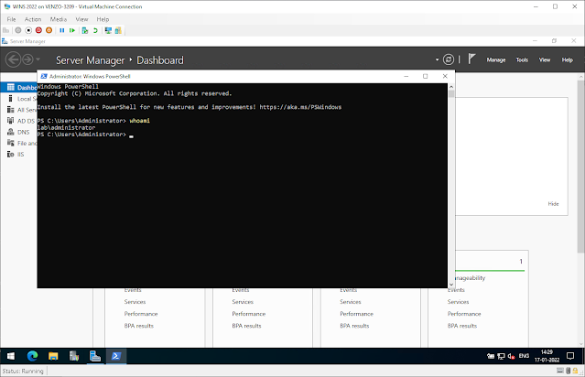Open the dropdown arrow beside refresh icon
This screenshot has width=585, height=377.
[437, 59]
